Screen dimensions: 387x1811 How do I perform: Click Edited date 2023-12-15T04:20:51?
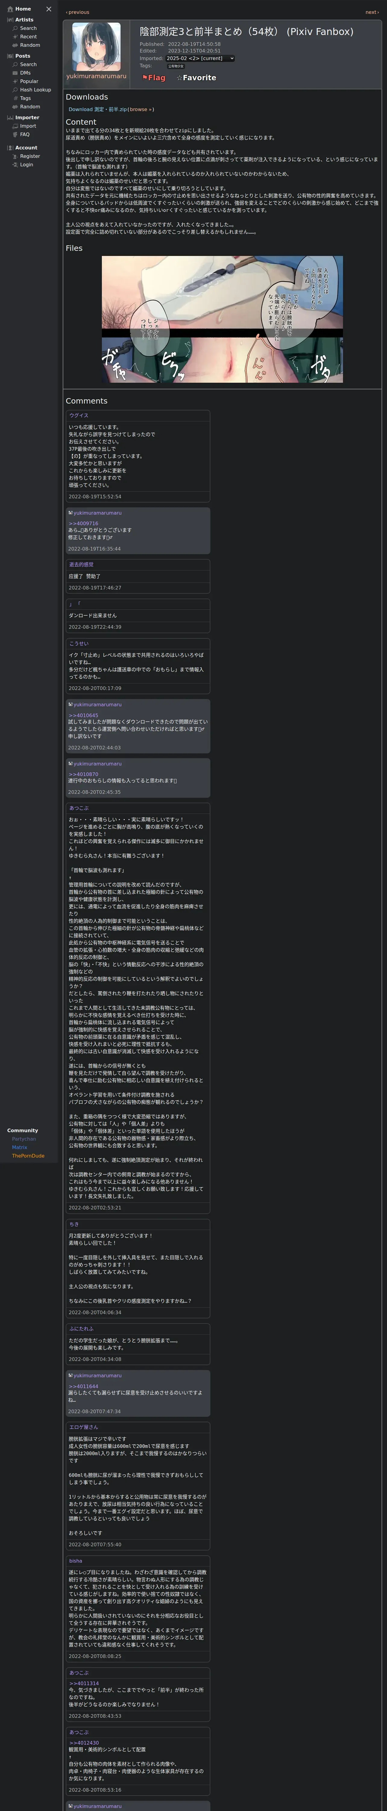pyautogui.click(x=194, y=51)
